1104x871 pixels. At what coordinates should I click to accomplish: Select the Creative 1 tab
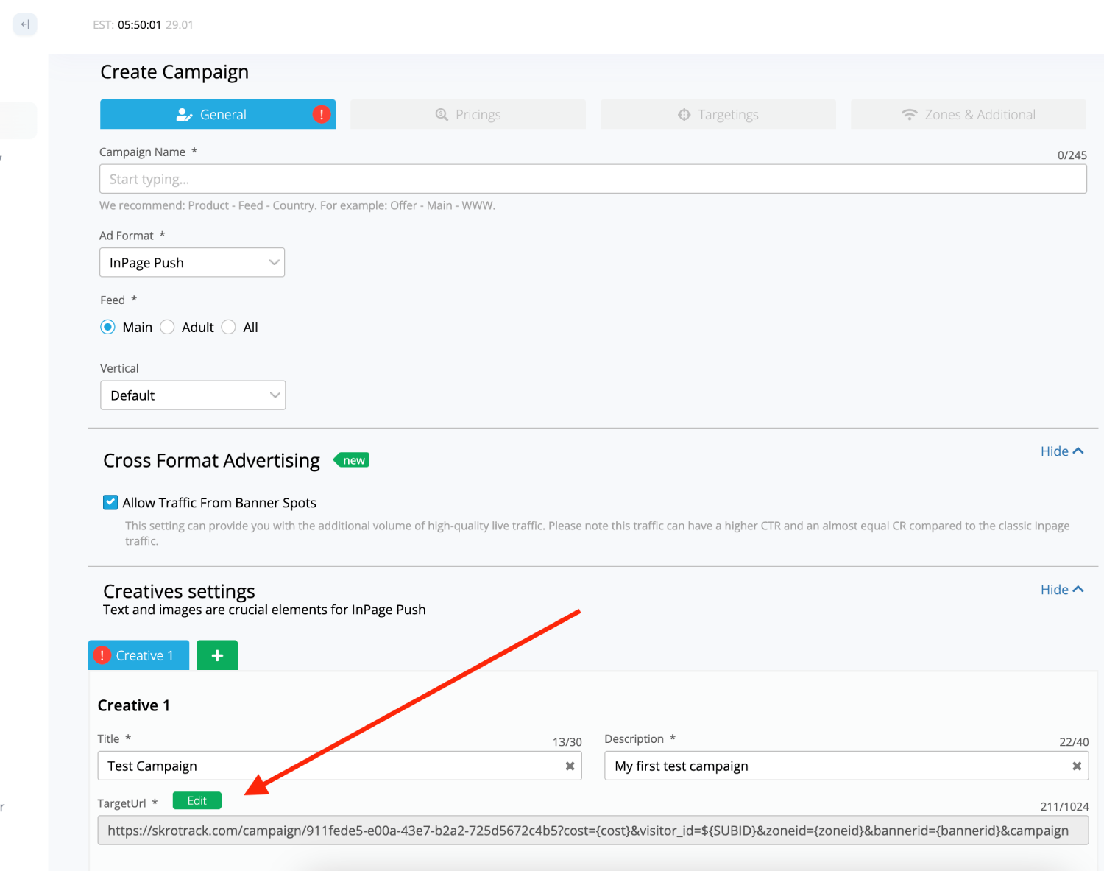click(138, 655)
